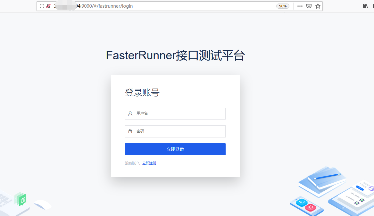
Task: Open the Library toolbar icon
Action: pos(365,6)
